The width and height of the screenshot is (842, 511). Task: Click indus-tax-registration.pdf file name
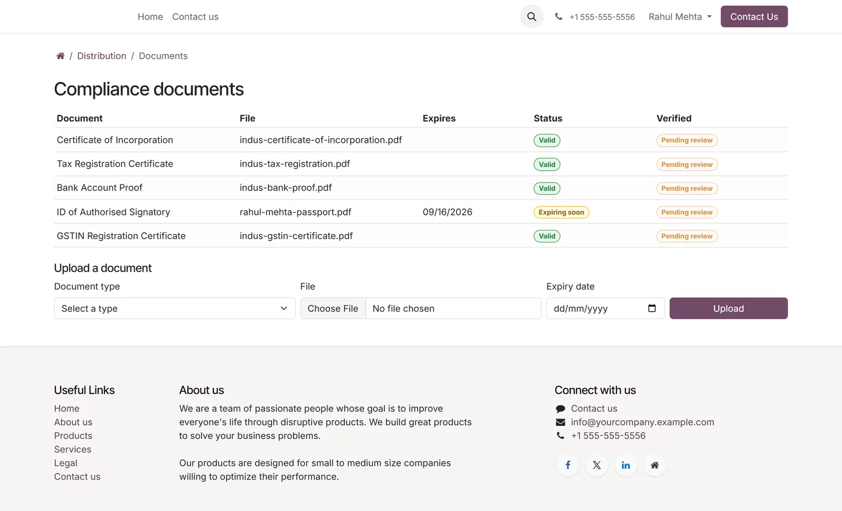coord(295,164)
